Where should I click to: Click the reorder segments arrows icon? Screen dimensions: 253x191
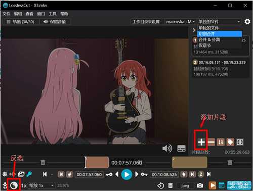tap(221, 142)
